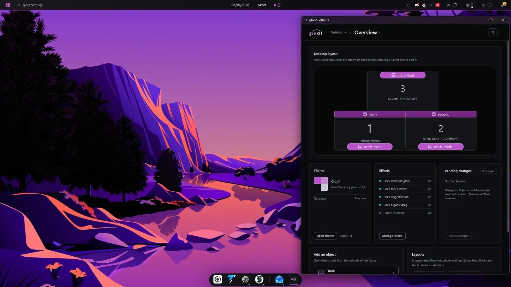Click the two-dot indicator next to the clock
Image resolution: width=511 pixels, height=287 pixels.
tap(277, 5)
